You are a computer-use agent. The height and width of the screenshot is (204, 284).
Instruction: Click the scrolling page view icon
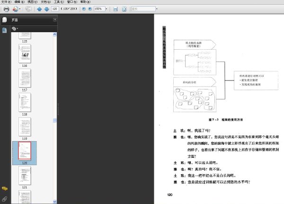[115, 9]
